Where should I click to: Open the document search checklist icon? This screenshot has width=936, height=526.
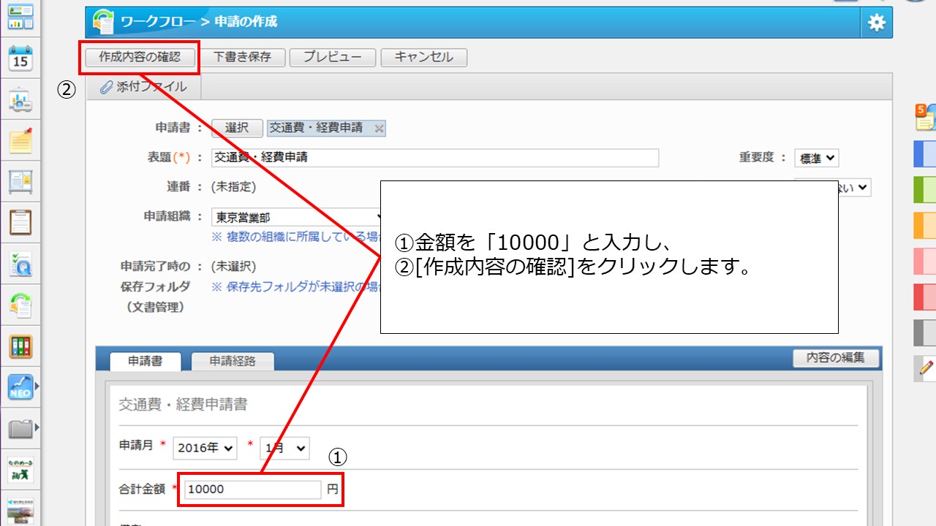pyautogui.click(x=20, y=264)
